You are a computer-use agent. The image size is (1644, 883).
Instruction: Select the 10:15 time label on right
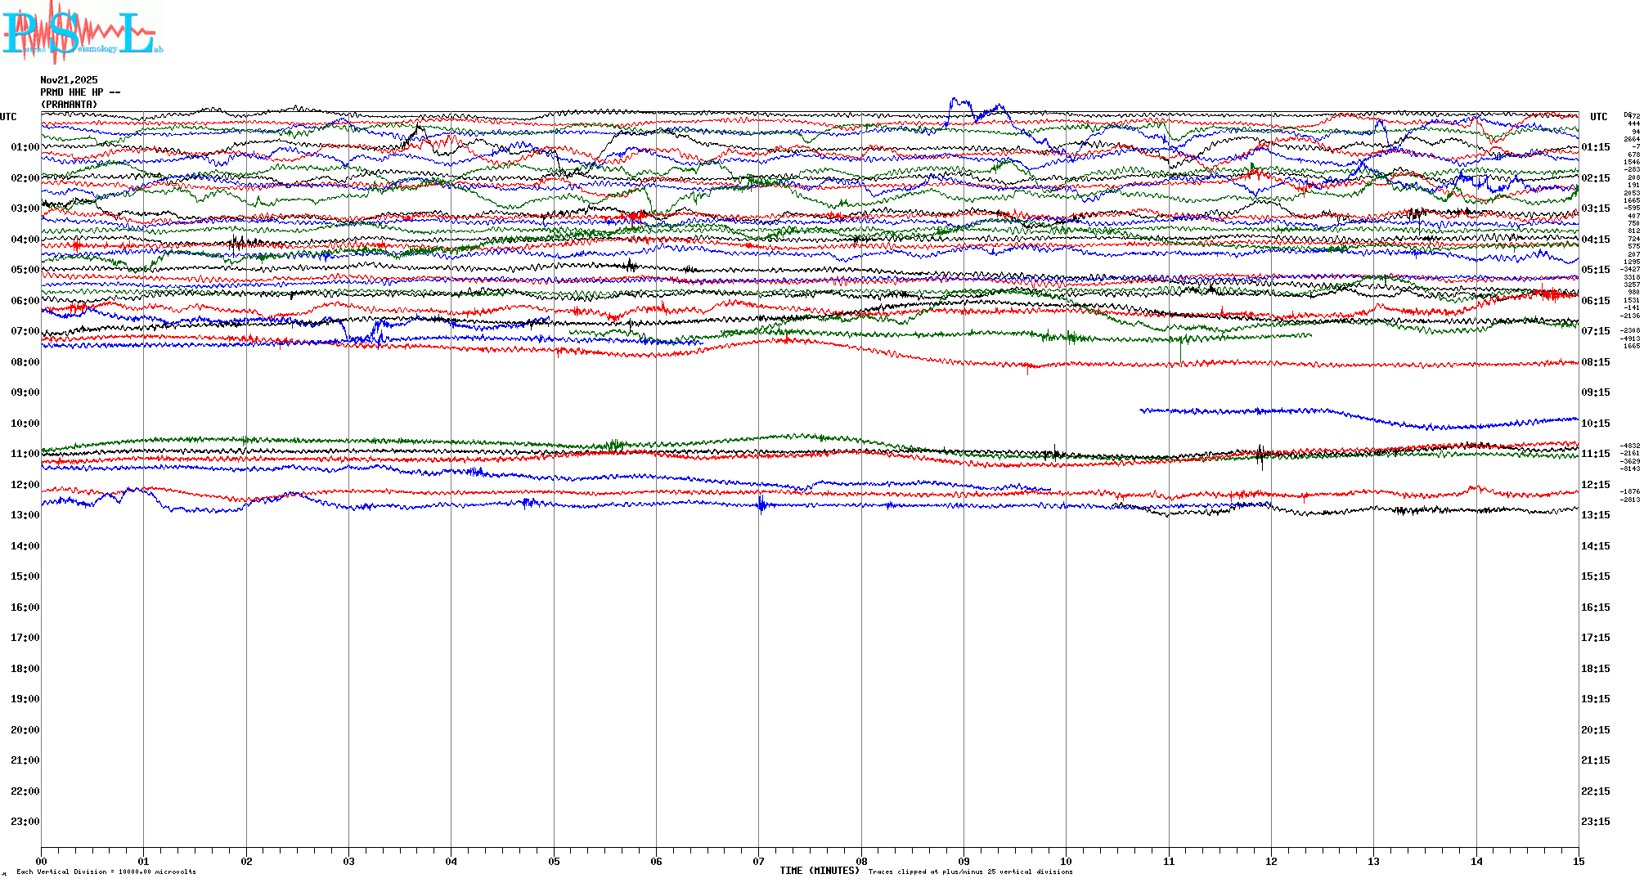pyautogui.click(x=1595, y=424)
